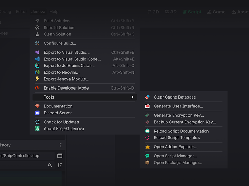Expand the Tools submenu arrow

[132, 97]
